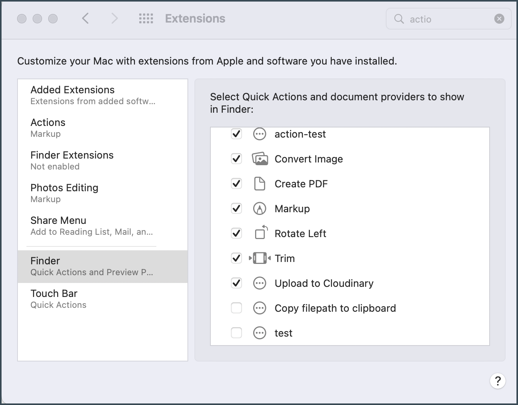Viewport: 518px width, 405px height.
Task: Click the Copy filepath to clipboard icon
Action: click(260, 308)
